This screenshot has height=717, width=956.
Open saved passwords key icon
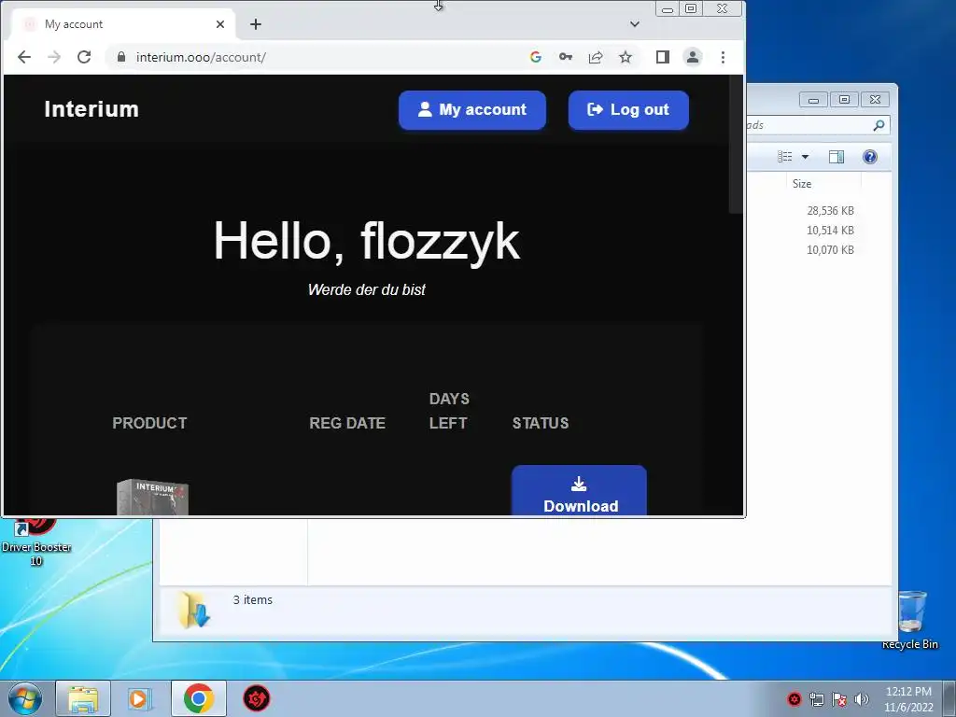[566, 57]
